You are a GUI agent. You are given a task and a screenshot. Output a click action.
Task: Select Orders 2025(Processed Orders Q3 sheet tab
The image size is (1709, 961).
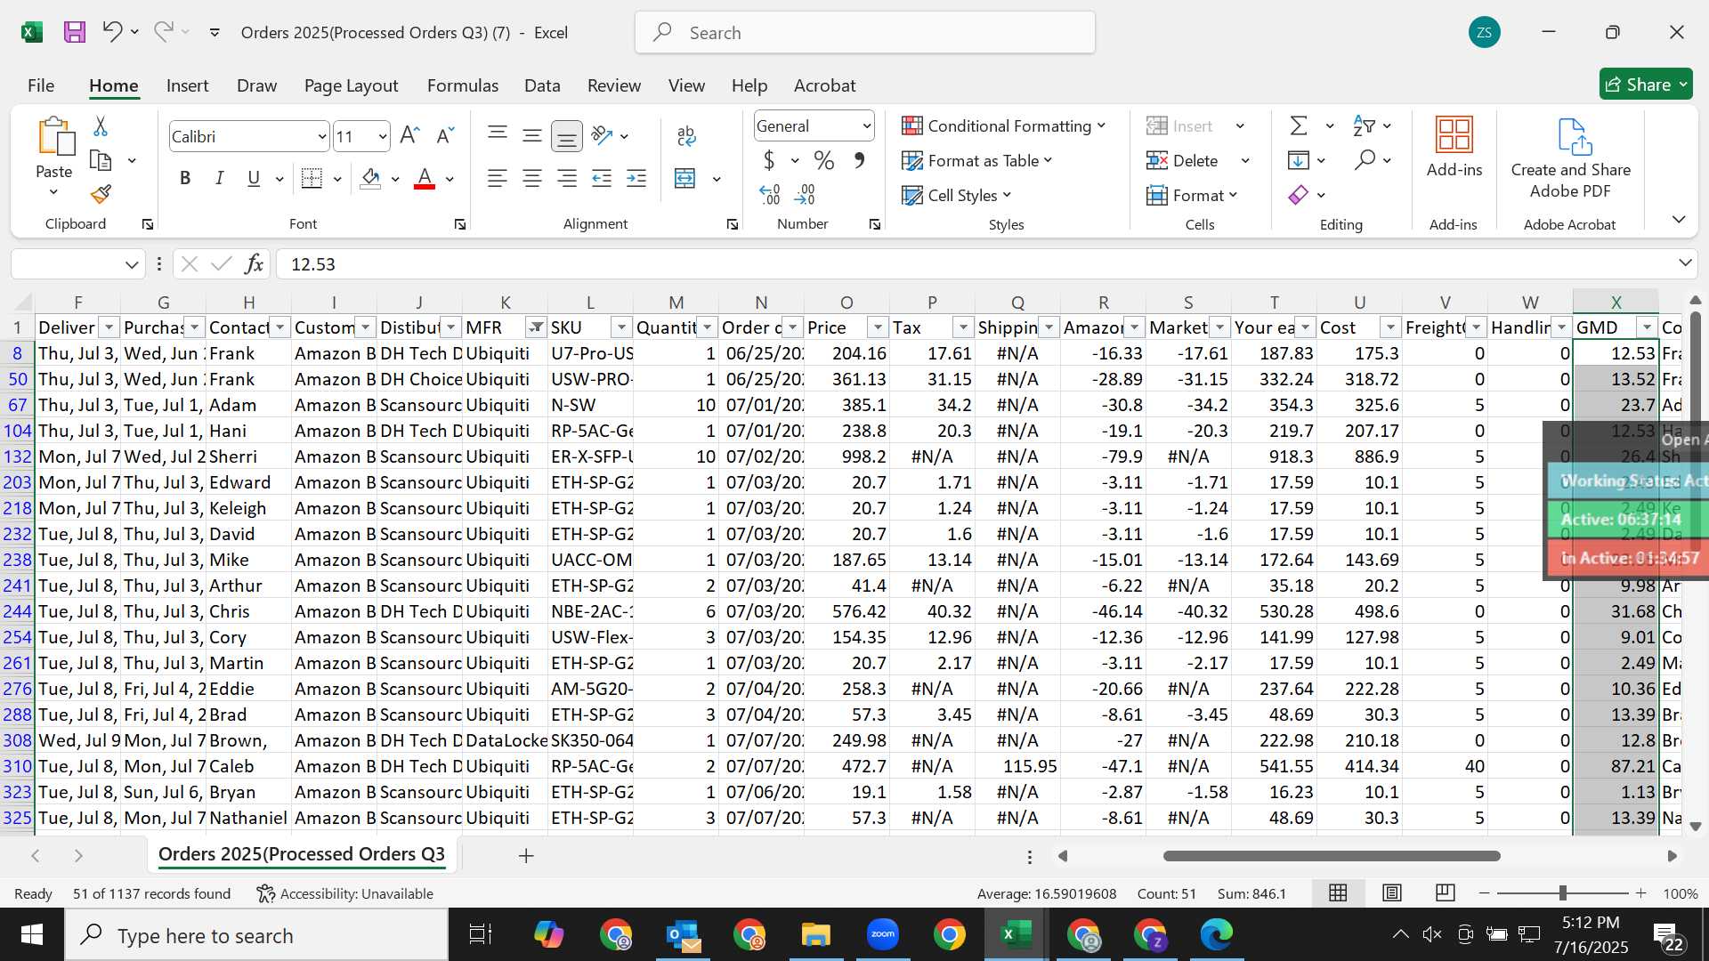coord(301,854)
